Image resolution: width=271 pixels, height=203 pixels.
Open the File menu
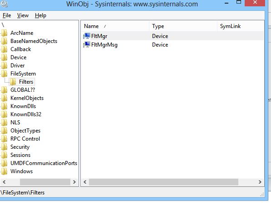7,15
